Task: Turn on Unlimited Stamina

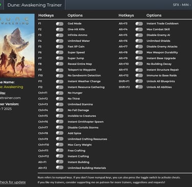Action: pos(59,104)
